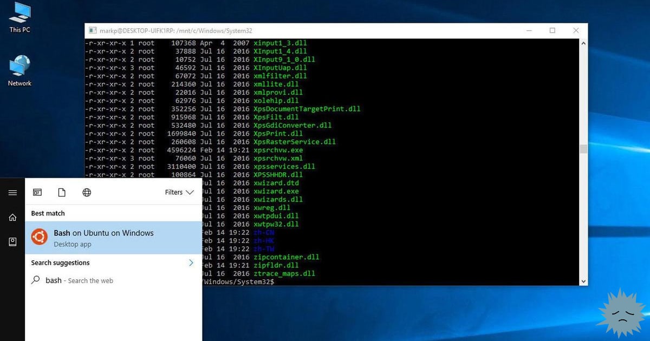Filter search results by apps icon
This screenshot has height=341, width=650.
click(x=37, y=192)
